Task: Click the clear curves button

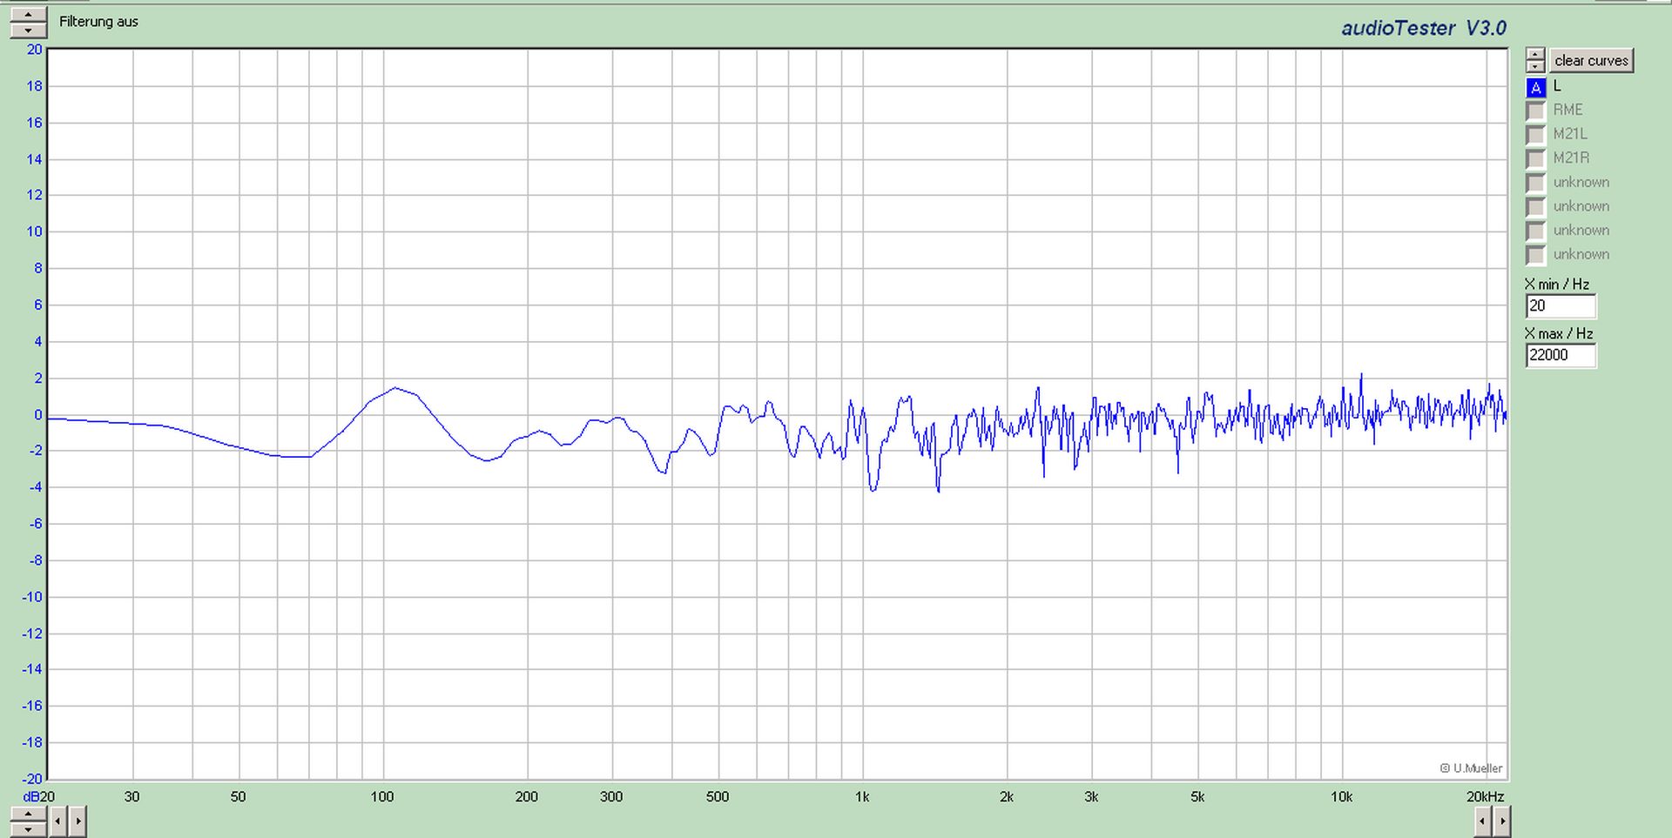Action: coord(1591,60)
